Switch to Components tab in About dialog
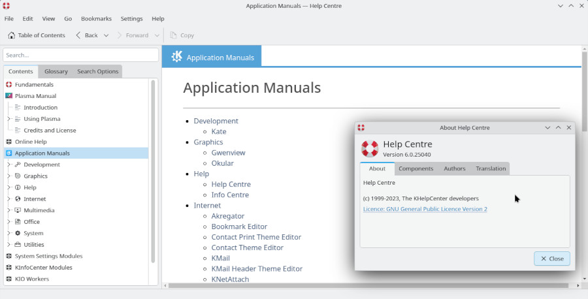This screenshot has width=588, height=299. (x=416, y=168)
